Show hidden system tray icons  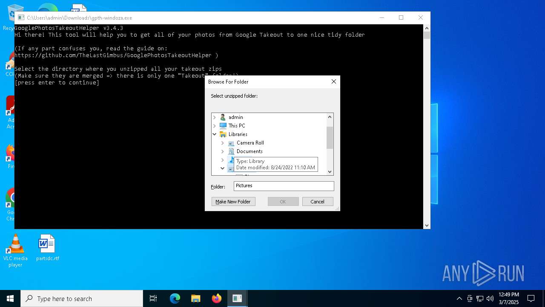459,298
